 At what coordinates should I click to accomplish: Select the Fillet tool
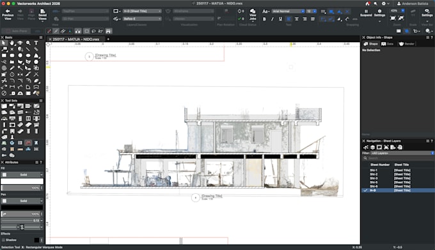[12, 81]
